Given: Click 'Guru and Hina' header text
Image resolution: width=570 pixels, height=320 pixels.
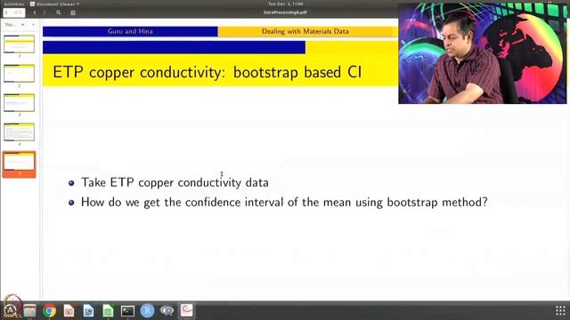Looking at the screenshot, I should pyautogui.click(x=130, y=31).
